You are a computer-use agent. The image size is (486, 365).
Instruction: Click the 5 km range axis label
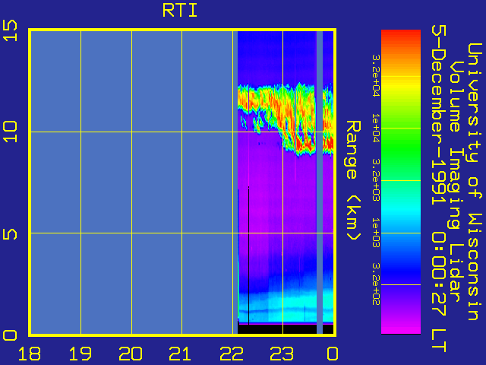10,233
